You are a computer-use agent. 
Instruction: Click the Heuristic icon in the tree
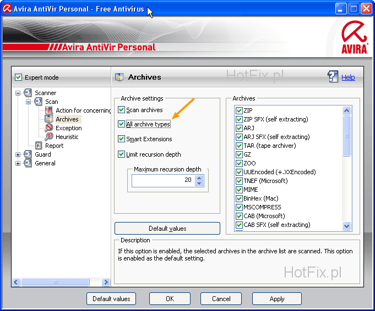point(49,137)
